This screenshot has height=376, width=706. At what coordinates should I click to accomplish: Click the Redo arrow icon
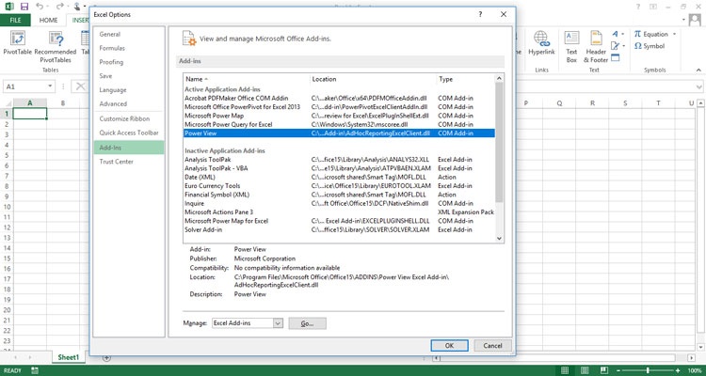click(60, 7)
